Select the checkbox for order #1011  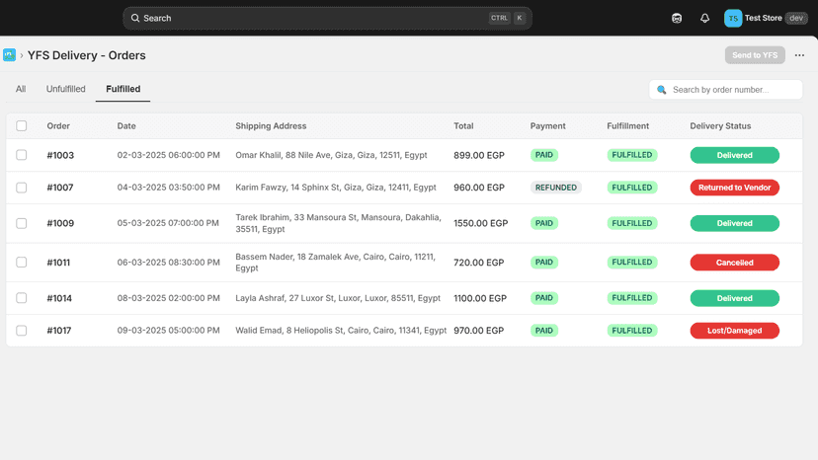point(22,263)
